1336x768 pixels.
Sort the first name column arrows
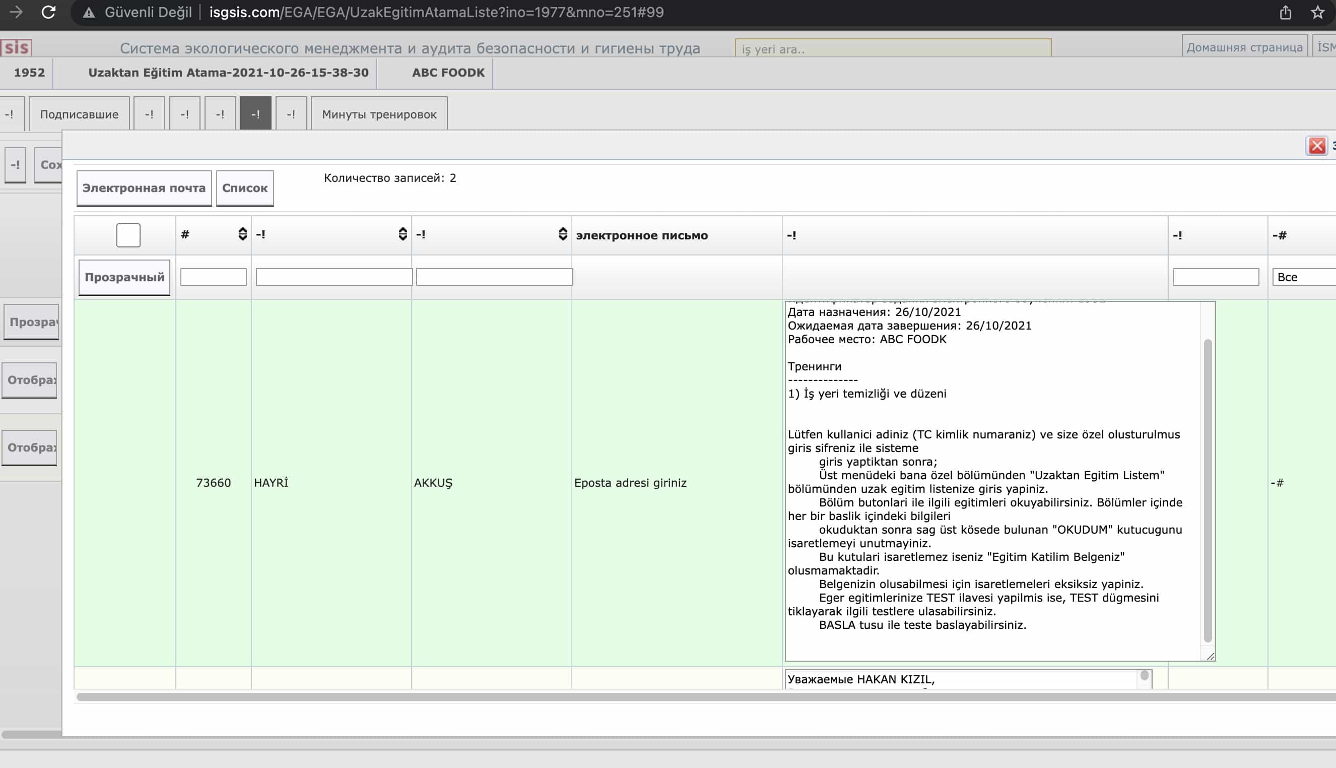click(x=403, y=234)
